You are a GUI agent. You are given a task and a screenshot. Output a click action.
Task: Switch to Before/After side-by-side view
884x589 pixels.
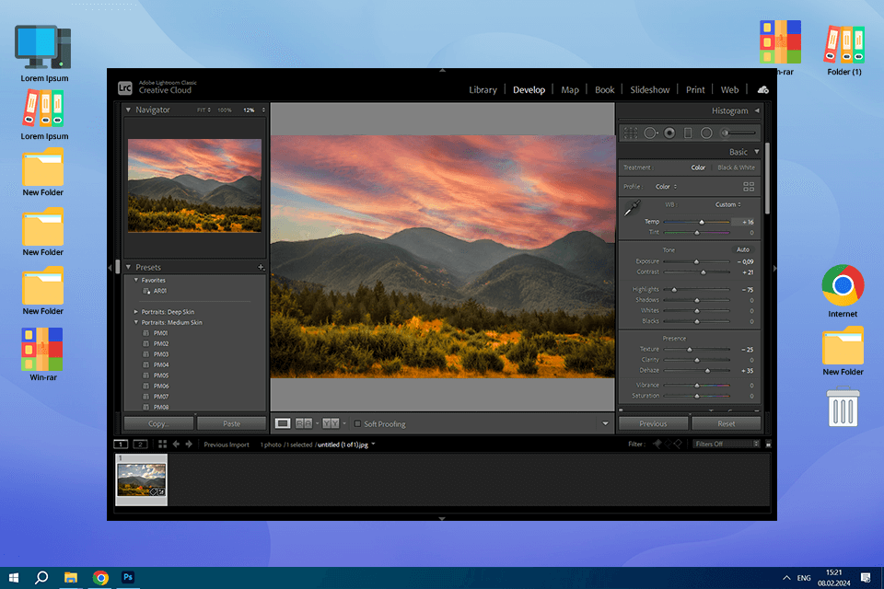pos(304,423)
